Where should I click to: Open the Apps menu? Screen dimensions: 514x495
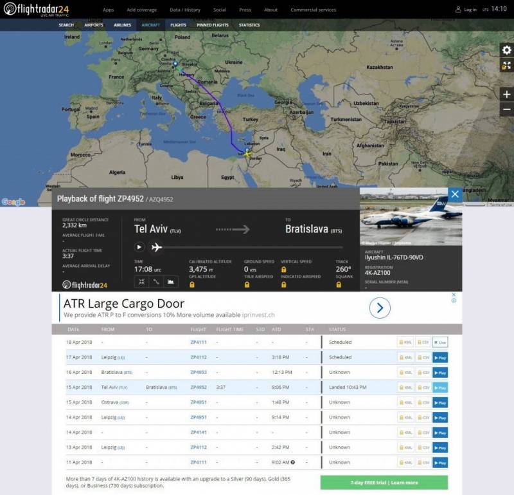[108, 10]
